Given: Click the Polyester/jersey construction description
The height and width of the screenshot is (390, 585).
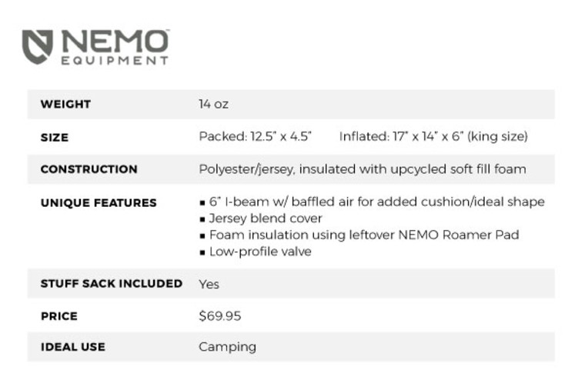Looking at the screenshot, I should [362, 169].
